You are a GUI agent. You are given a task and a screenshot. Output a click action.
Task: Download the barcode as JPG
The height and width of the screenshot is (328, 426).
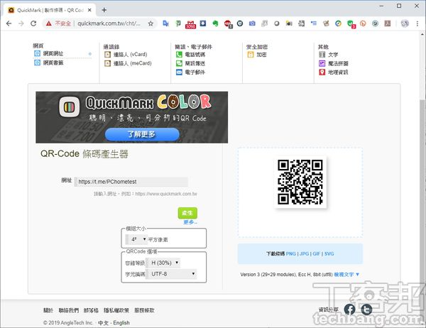click(305, 254)
